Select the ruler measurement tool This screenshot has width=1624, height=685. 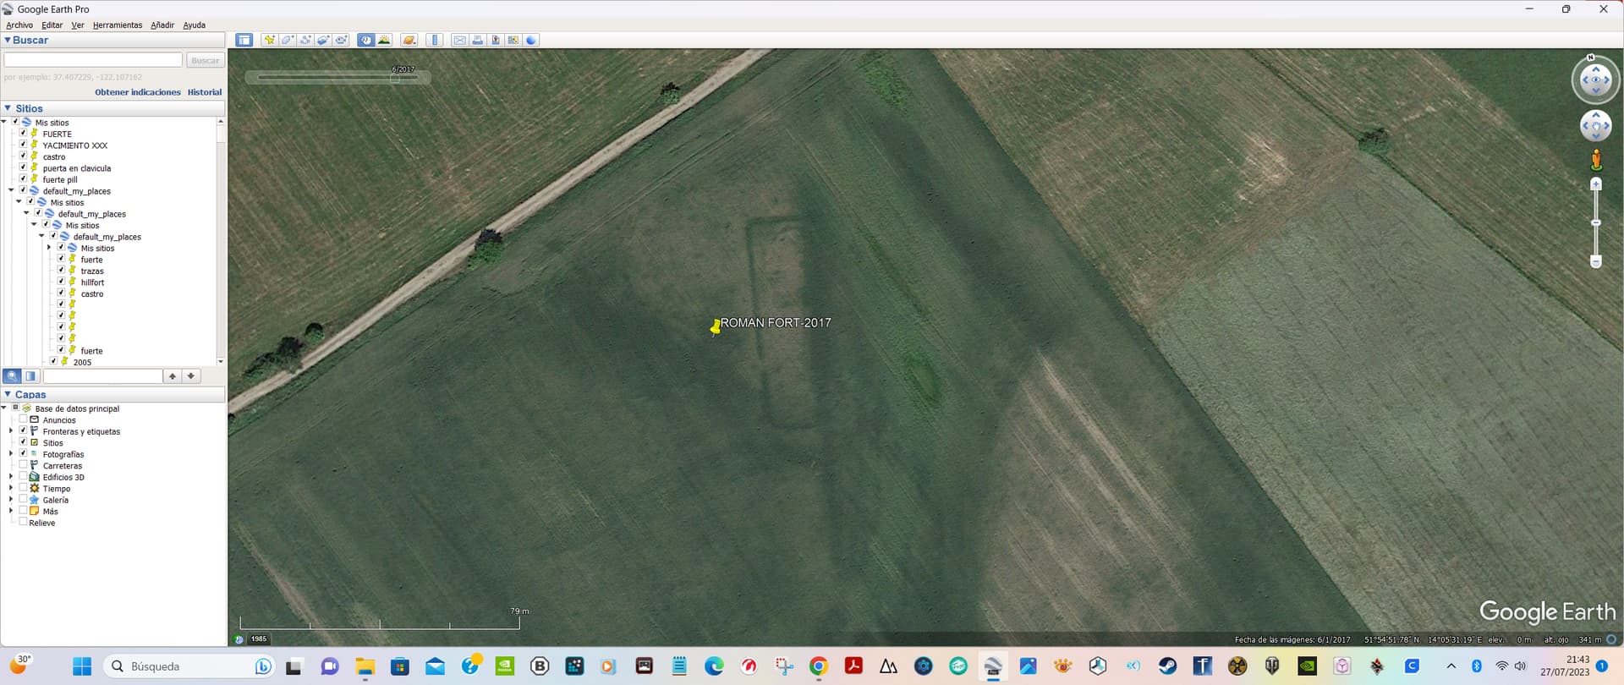[x=435, y=40]
